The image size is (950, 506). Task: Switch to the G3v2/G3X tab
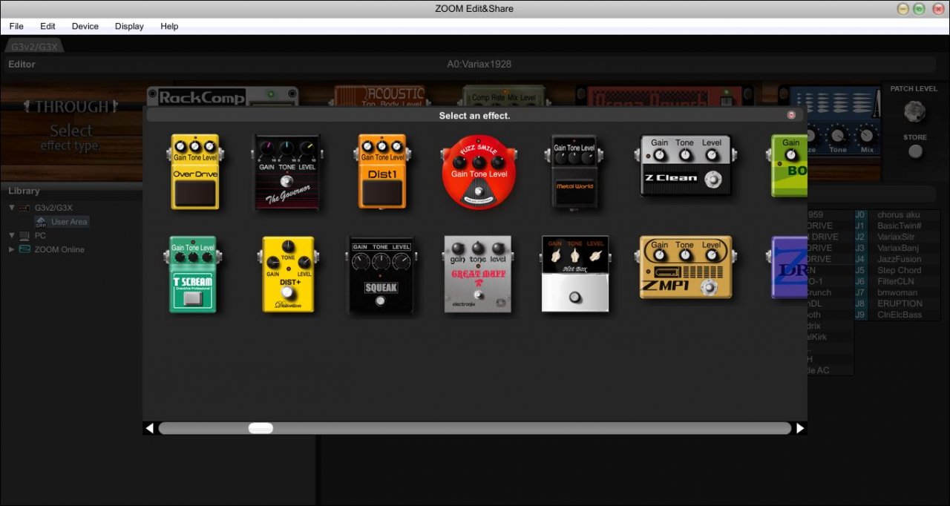pos(34,47)
